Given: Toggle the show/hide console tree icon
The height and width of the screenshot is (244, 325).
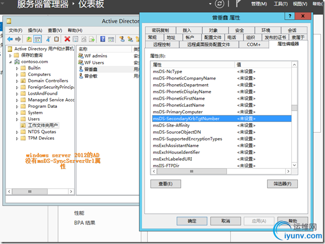Looking at the screenshot, I should tap(37, 39).
